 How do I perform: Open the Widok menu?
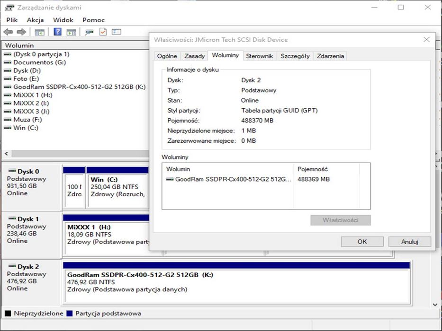tap(63, 20)
